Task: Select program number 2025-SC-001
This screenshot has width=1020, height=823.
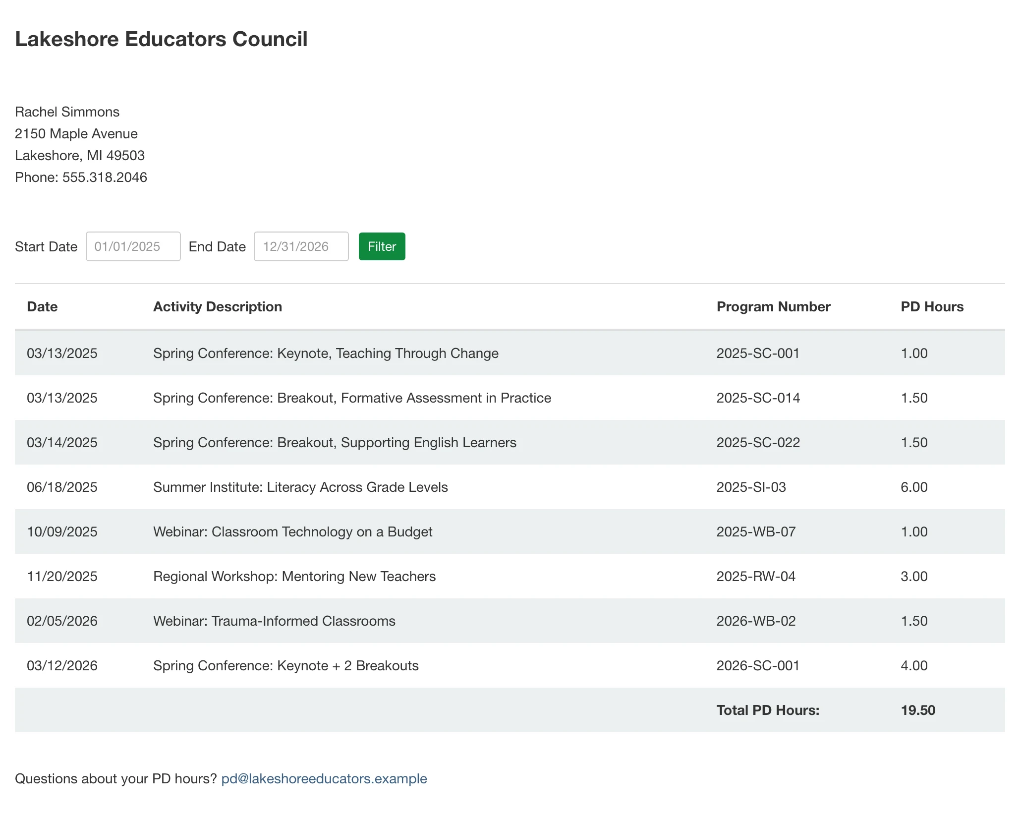Action: coord(758,353)
